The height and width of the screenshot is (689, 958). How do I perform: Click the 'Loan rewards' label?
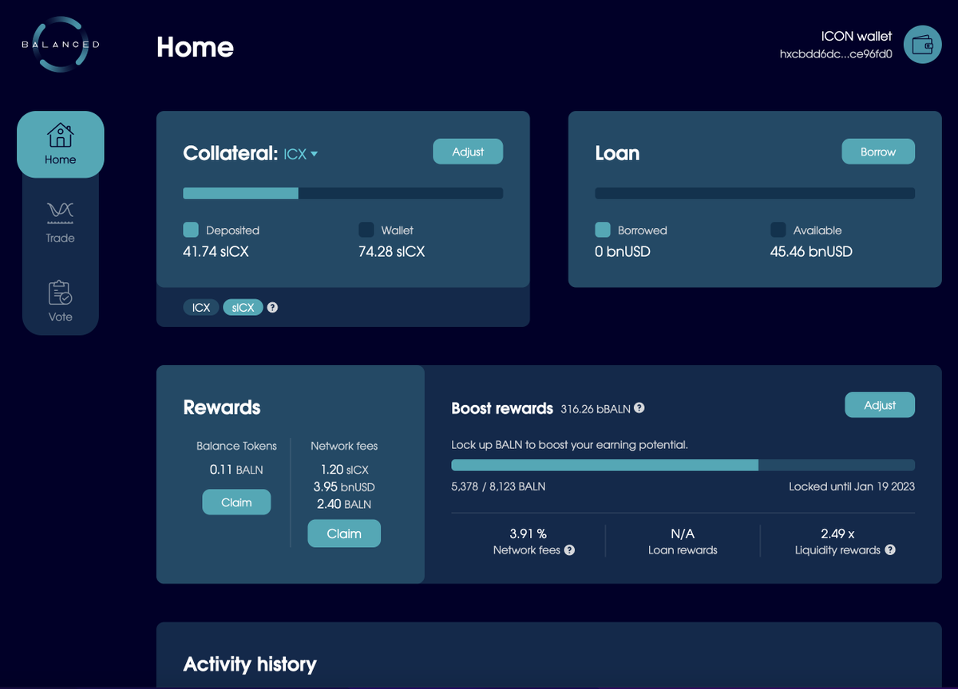point(683,550)
